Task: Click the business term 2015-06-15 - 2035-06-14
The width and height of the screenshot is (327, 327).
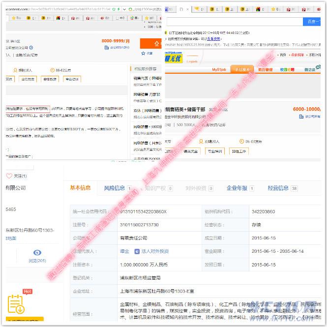Action: click(277, 251)
